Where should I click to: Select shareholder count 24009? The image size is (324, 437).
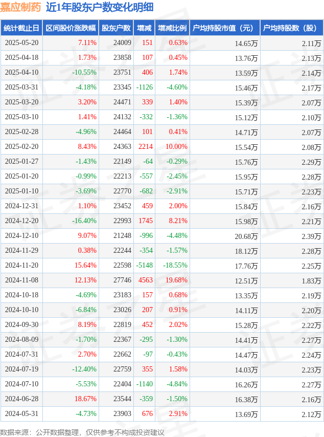pyautogui.click(x=122, y=43)
